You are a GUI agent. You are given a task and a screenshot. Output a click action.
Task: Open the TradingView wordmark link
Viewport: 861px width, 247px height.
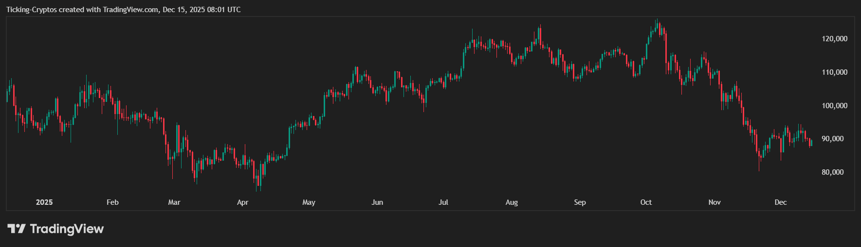click(x=67, y=229)
